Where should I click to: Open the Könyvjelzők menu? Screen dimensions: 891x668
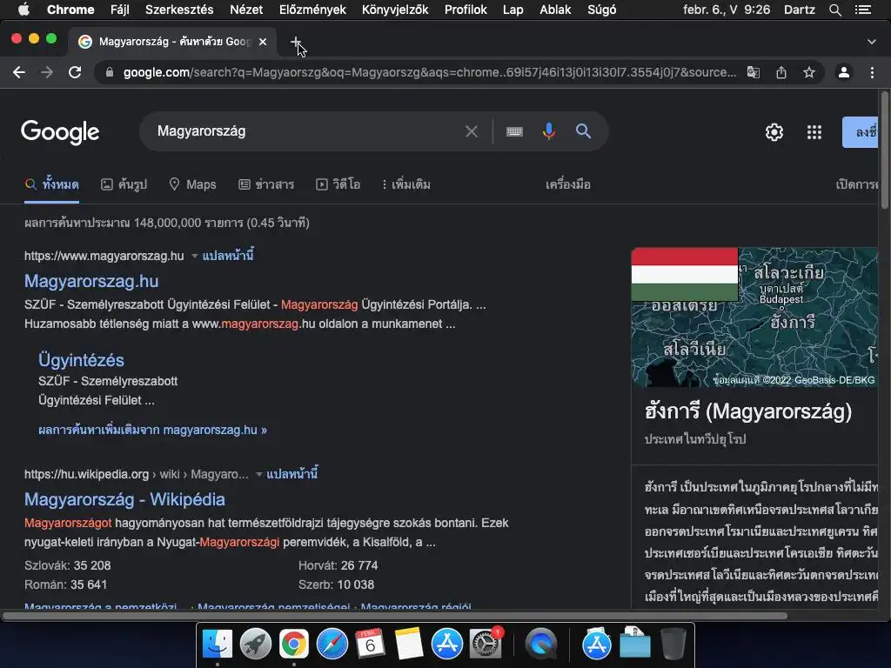point(395,10)
